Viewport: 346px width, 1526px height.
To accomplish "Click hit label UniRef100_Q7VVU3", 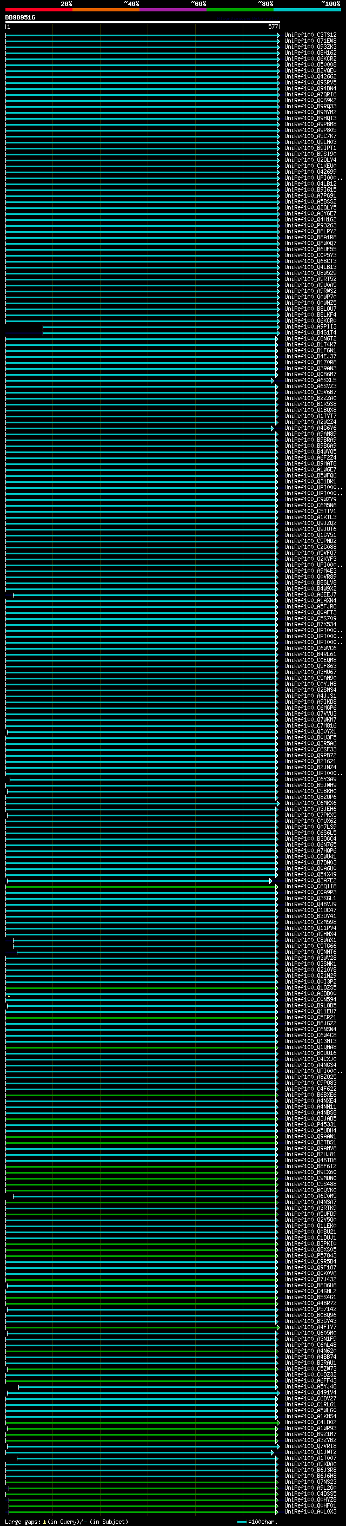I will 310,714.
